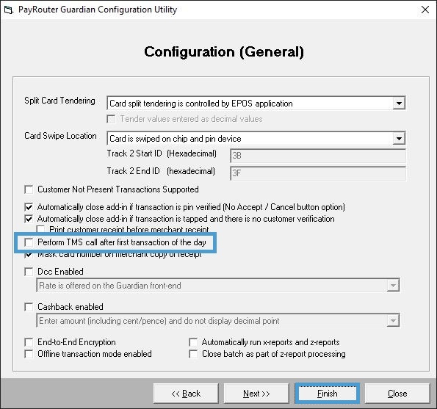Screen dimensions: 437x409
Task: Click the << Back button
Action: coord(186,394)
